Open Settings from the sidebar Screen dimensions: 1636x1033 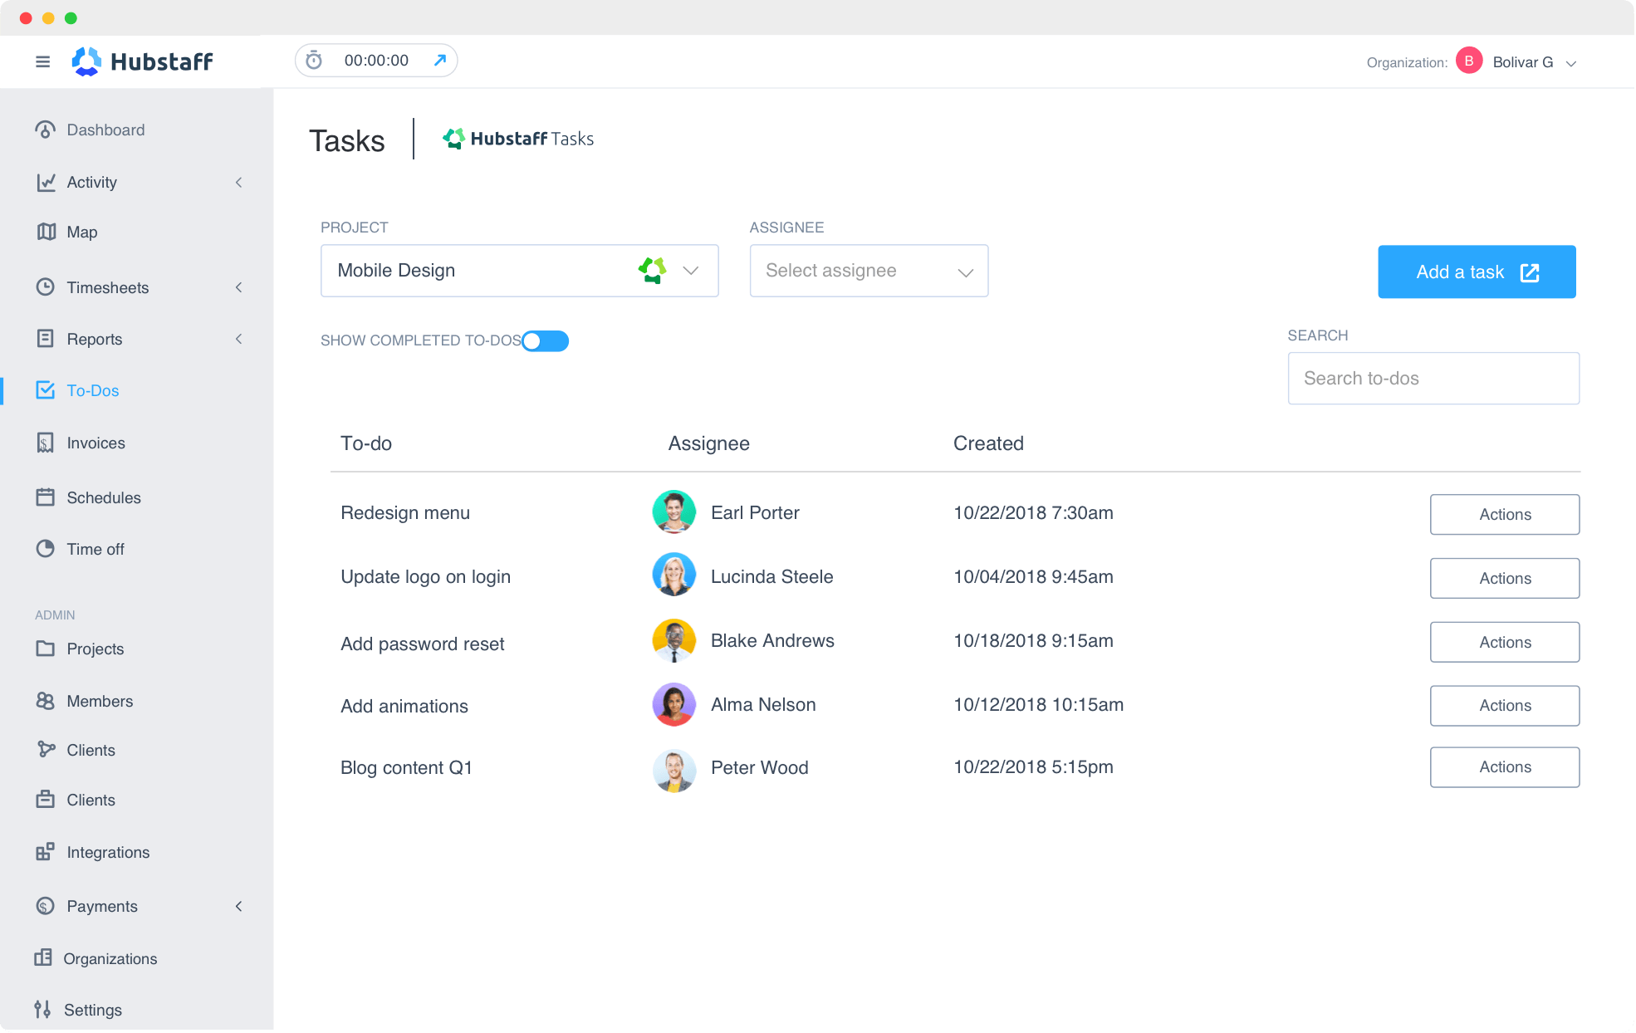tap(93, 1010)
